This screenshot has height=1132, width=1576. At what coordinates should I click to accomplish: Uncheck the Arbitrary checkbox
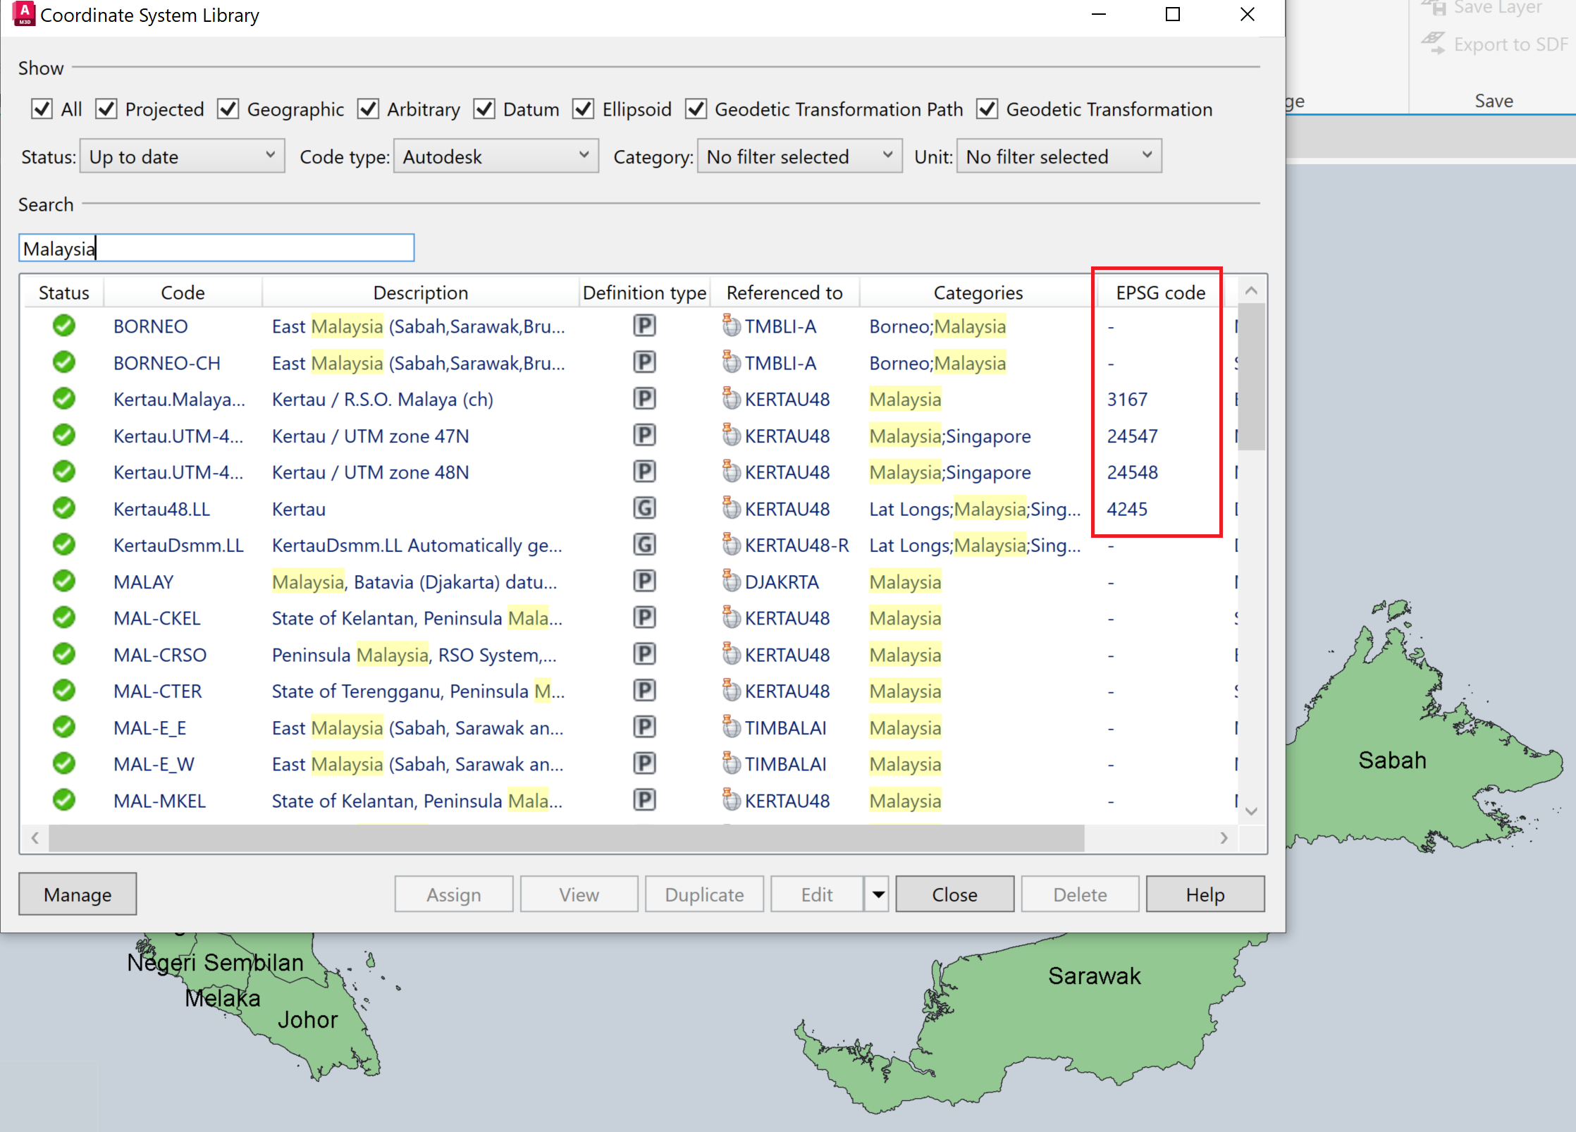coord(368,109)
